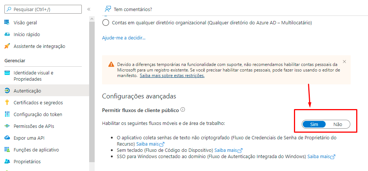Viewport: 368px width, 171px height.
Task: Dismiss the warning banner with X
Action: click(x=344, y=62)
